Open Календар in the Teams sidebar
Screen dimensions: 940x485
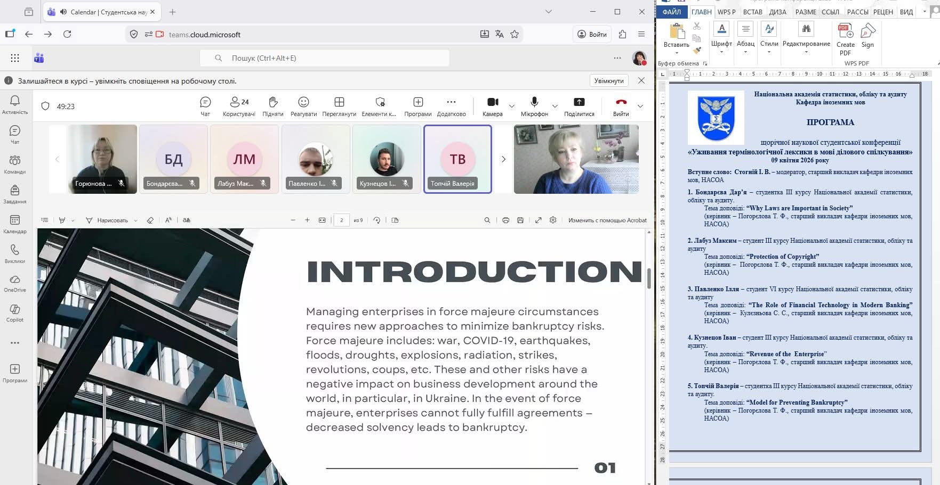pyautogui.click(x=15, y=224)
